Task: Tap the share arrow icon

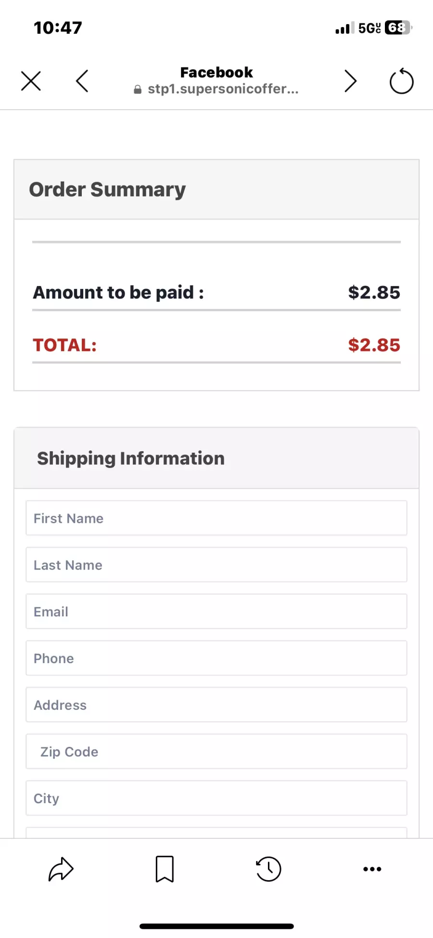Action: (x=61, y=869)
